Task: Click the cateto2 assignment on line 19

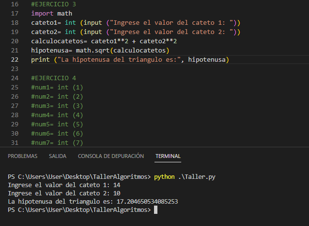Action: [136, 32]
